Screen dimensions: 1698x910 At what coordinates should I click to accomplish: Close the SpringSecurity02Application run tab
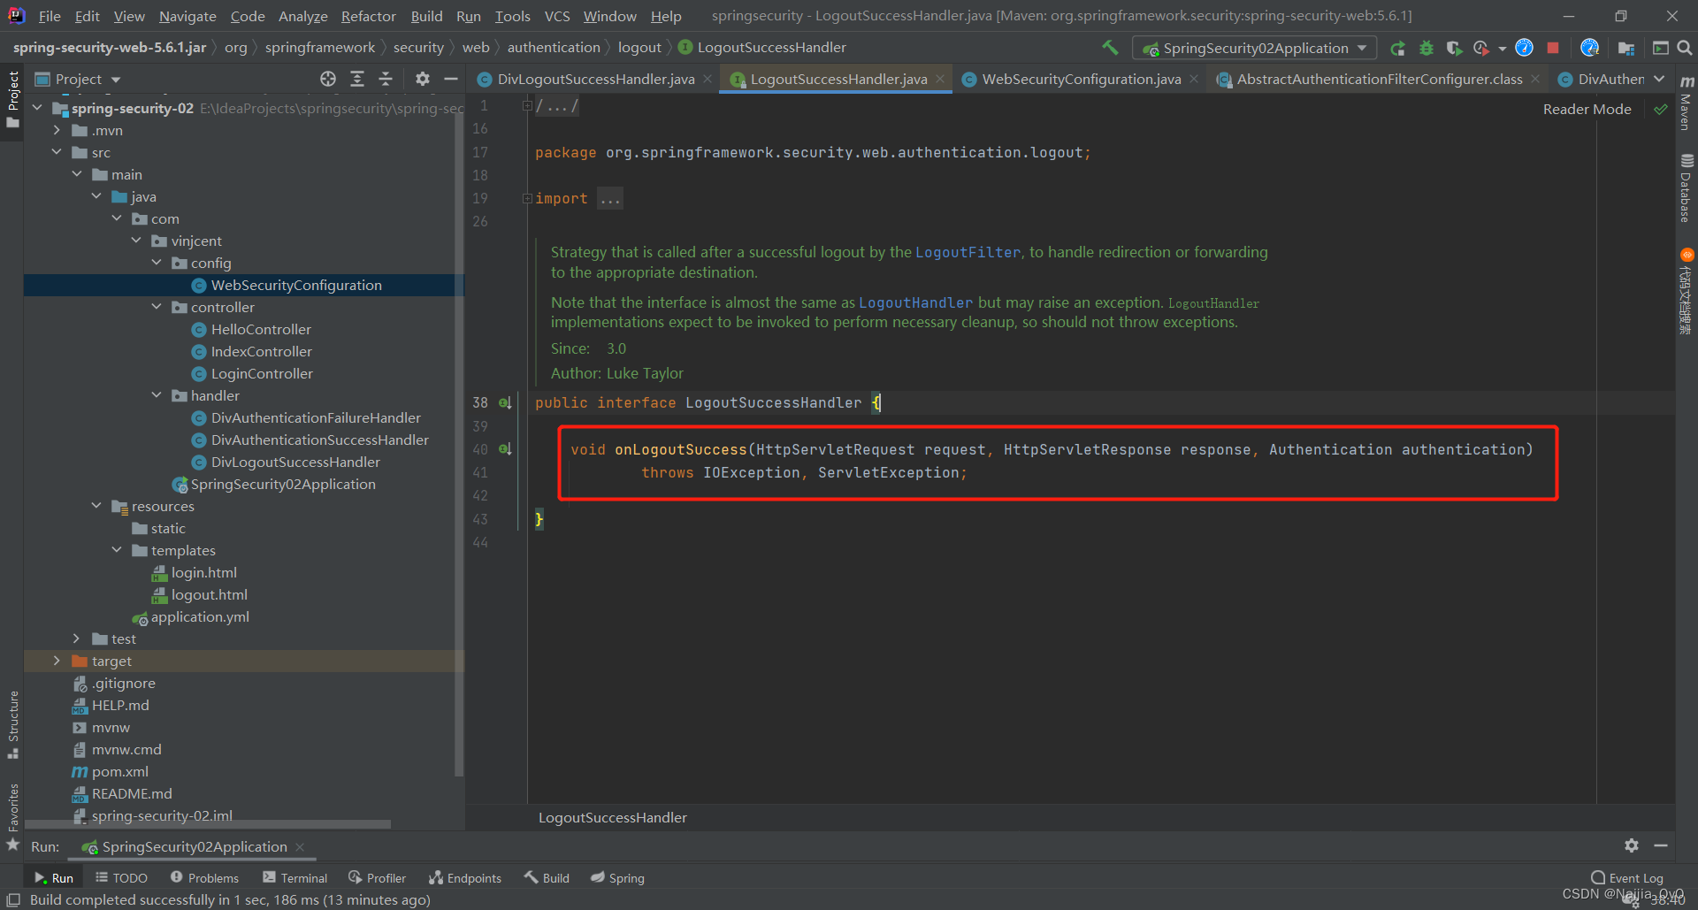(300, 846)
